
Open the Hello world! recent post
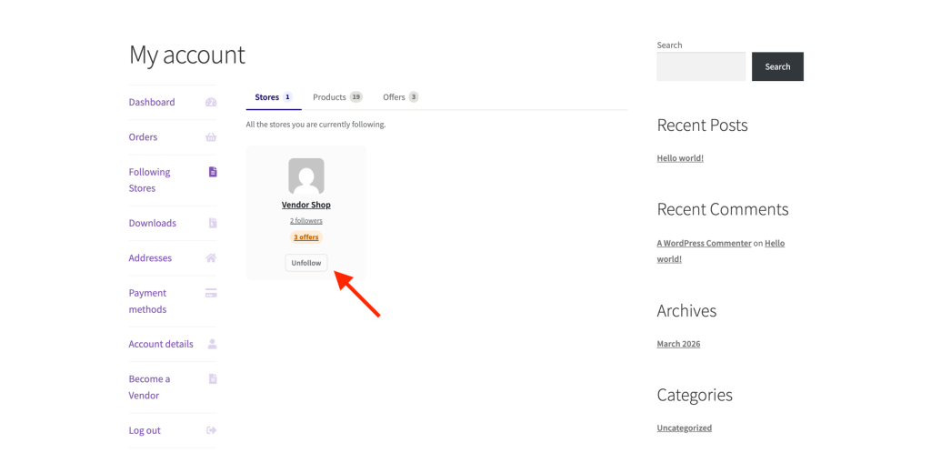pyautogui.click(x=680, y=158)
